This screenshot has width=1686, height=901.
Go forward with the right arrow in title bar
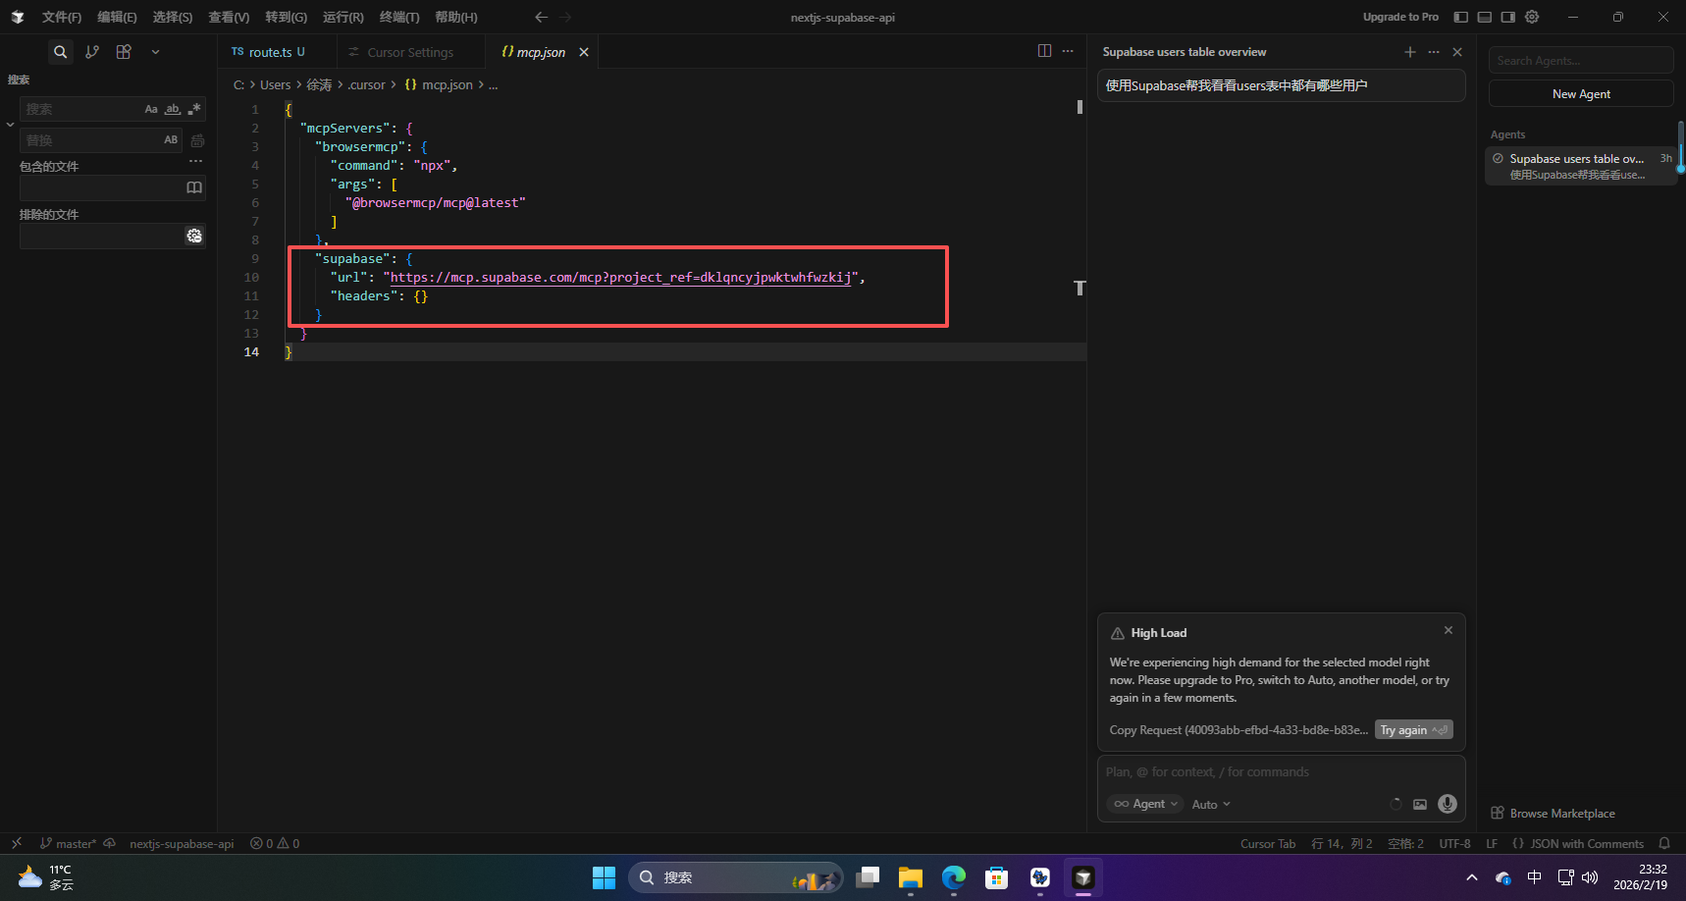coord(565,17)
